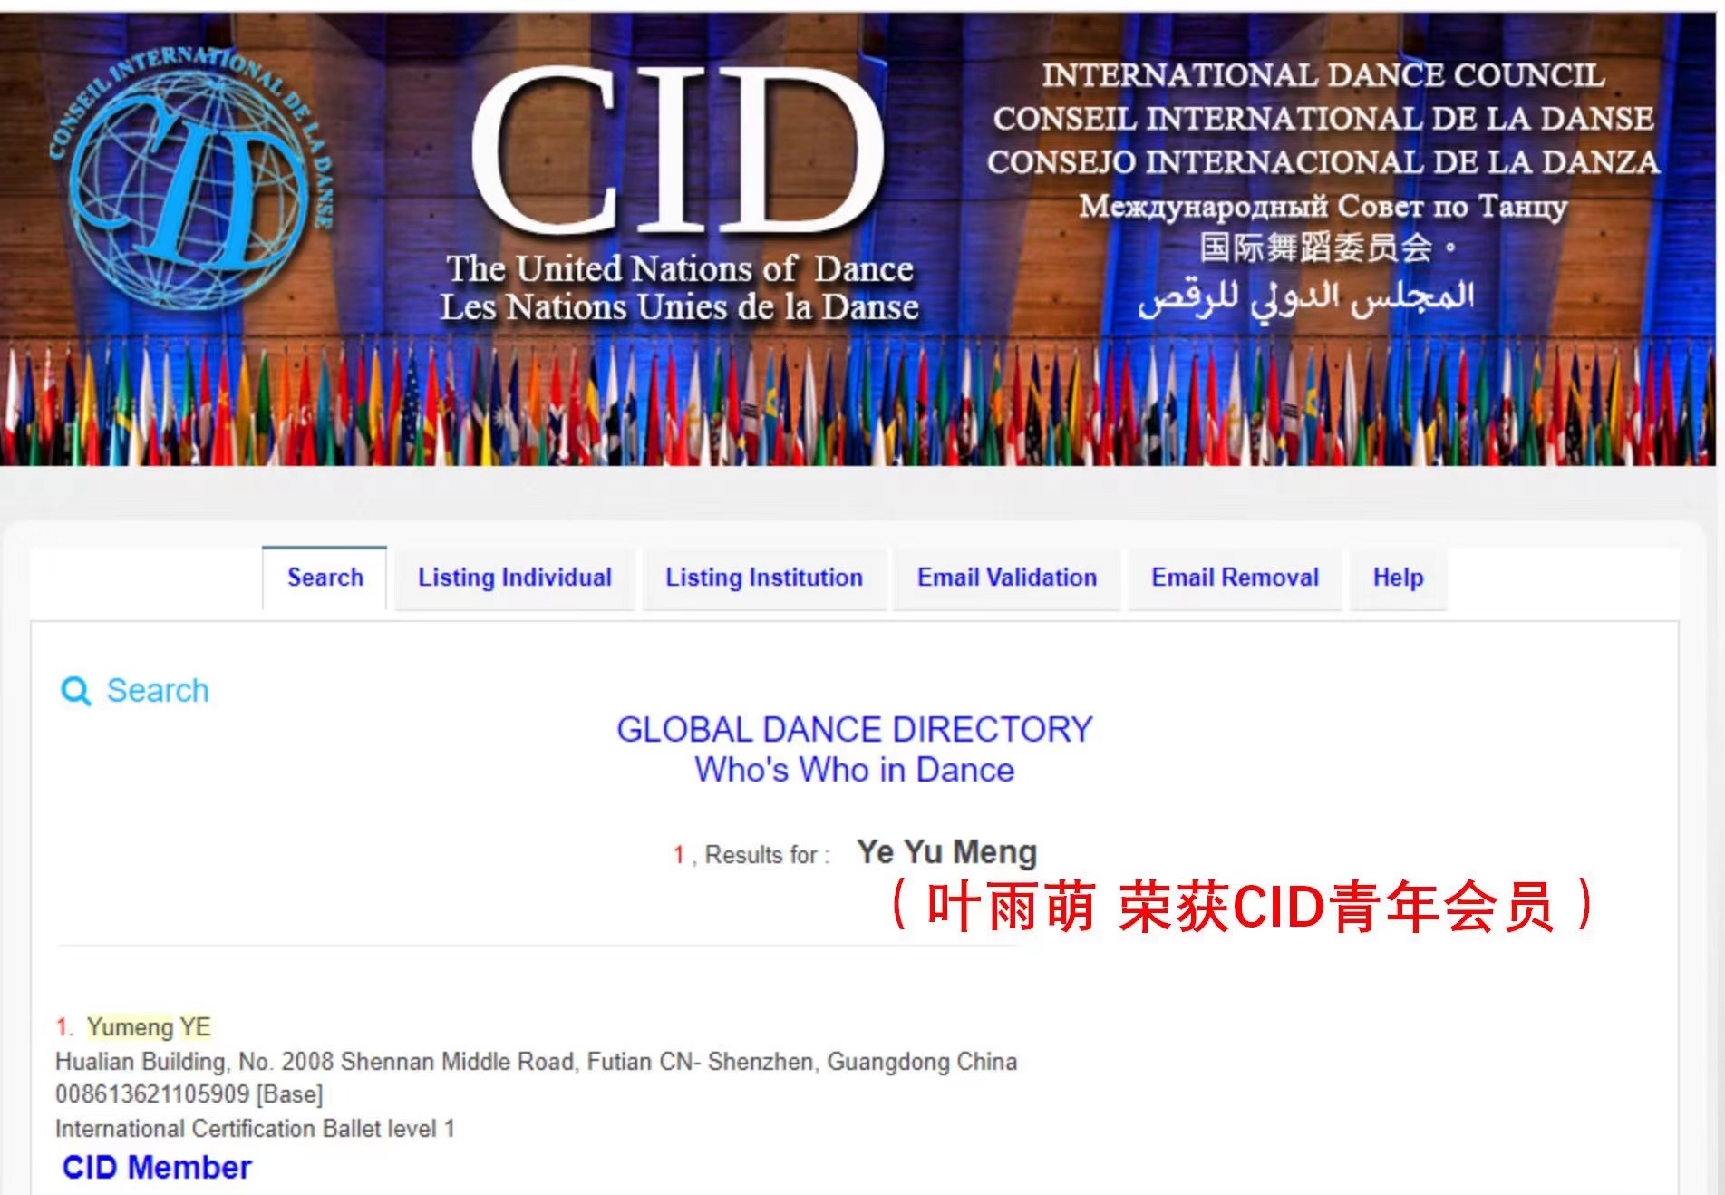
Task: Open the Search tab
Action: coord(325,578)
